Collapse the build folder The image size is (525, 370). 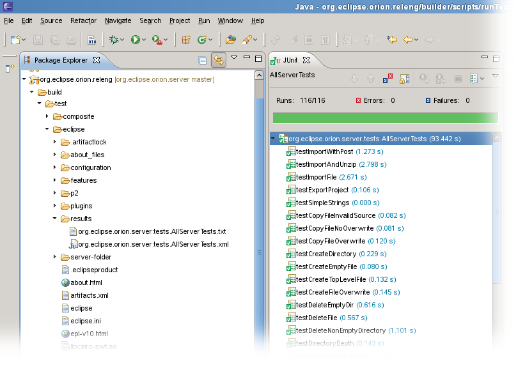[32, 91]
